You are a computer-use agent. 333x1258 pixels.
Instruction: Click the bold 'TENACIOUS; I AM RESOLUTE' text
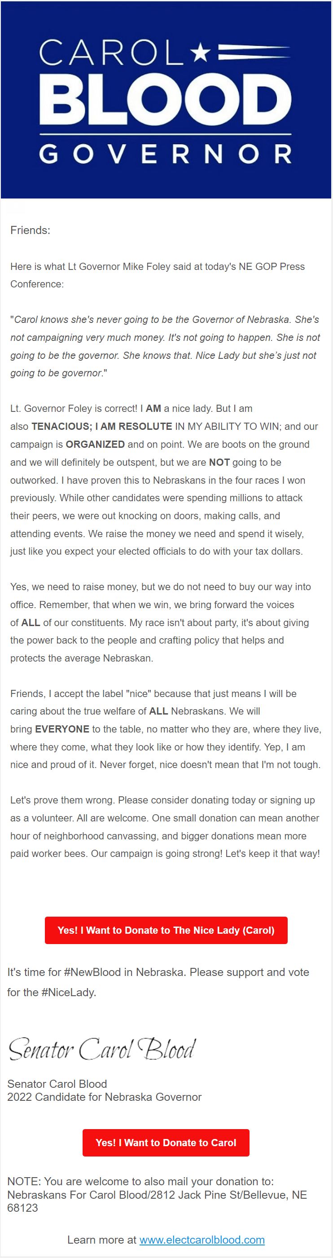click(101, 426)
